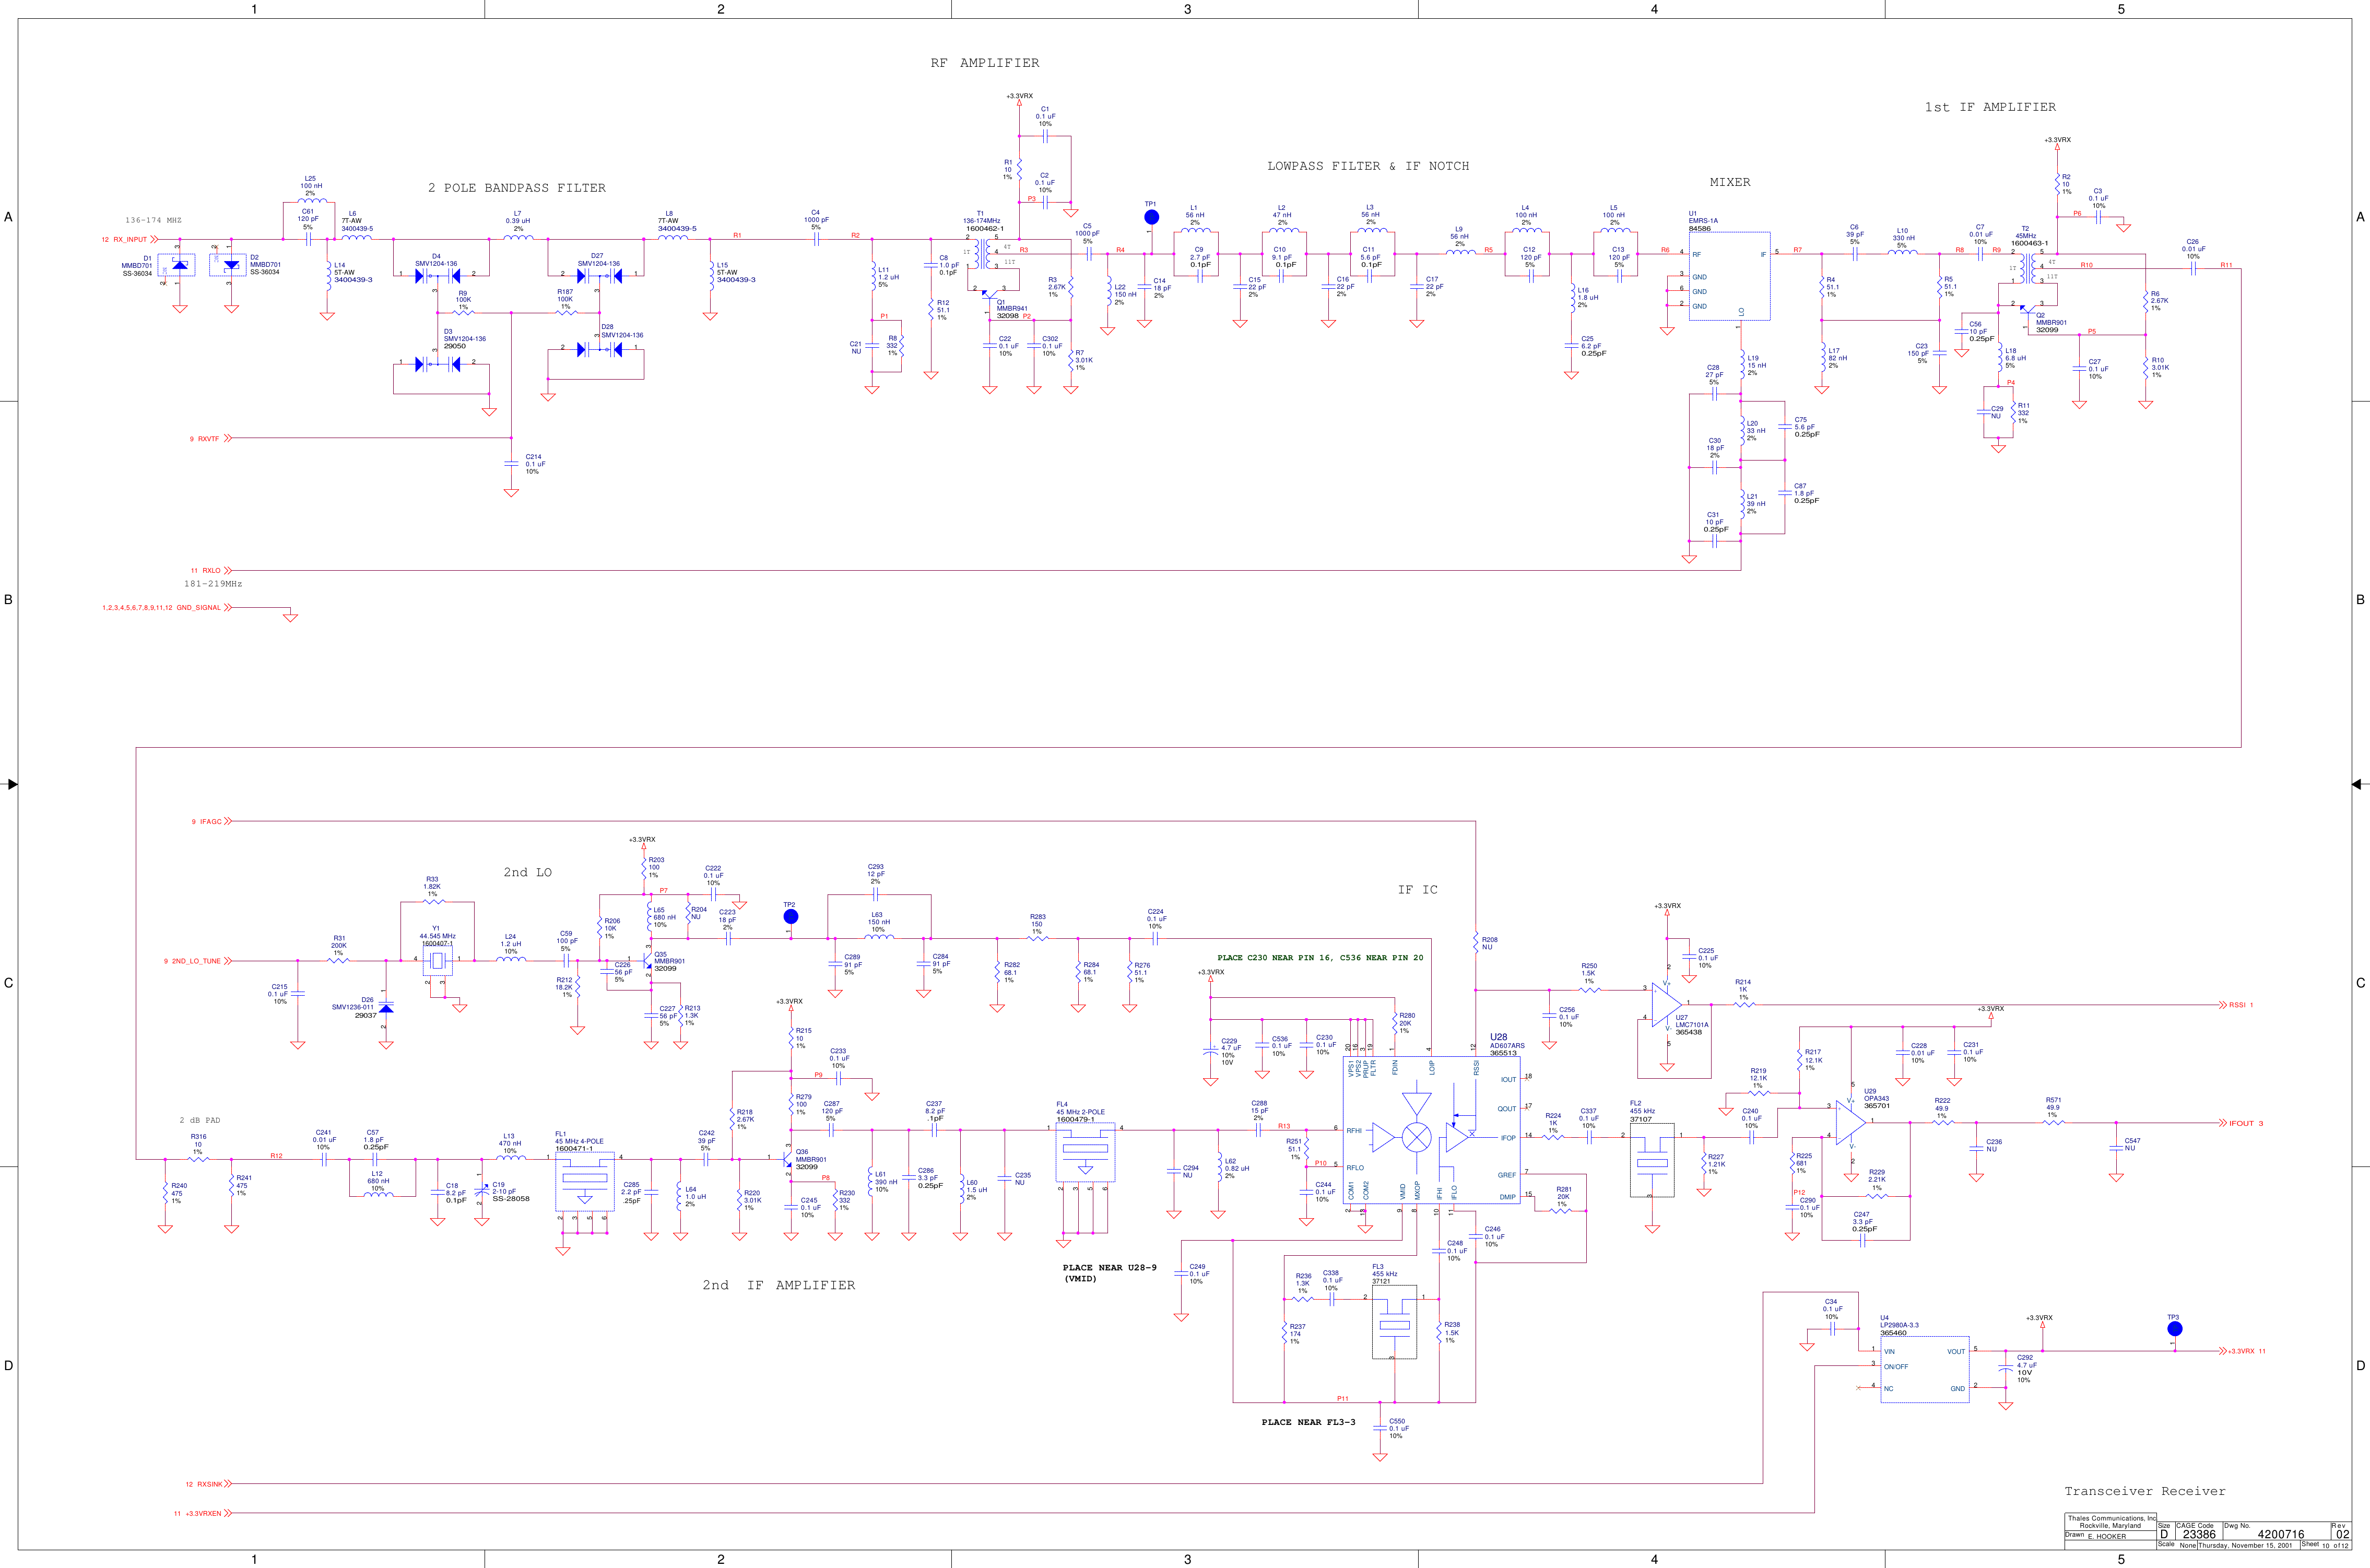2370x1568 pixels.
Task: Select the D27 SMV1204-136 varactor pair
Action: point(599,276)
